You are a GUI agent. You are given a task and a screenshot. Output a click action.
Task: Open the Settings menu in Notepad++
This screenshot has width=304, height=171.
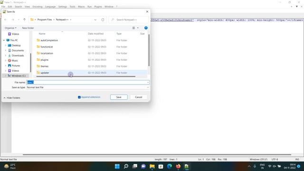[63, 7]
